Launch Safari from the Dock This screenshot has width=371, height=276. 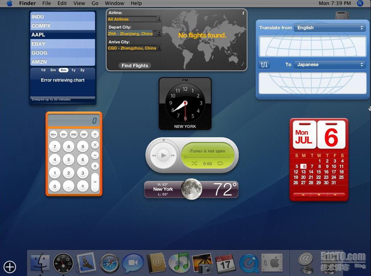point(109,263)
